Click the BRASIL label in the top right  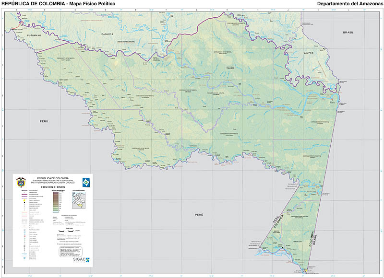[x=348, y=32]
